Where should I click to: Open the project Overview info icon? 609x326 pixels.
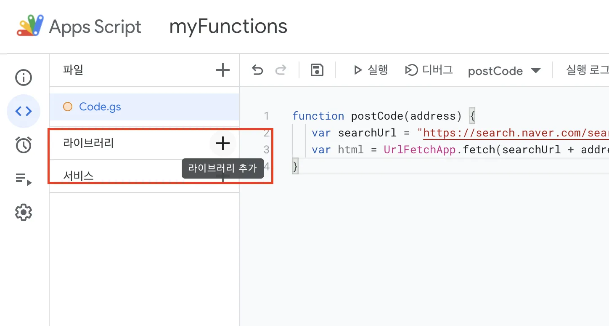coord(24,77)
